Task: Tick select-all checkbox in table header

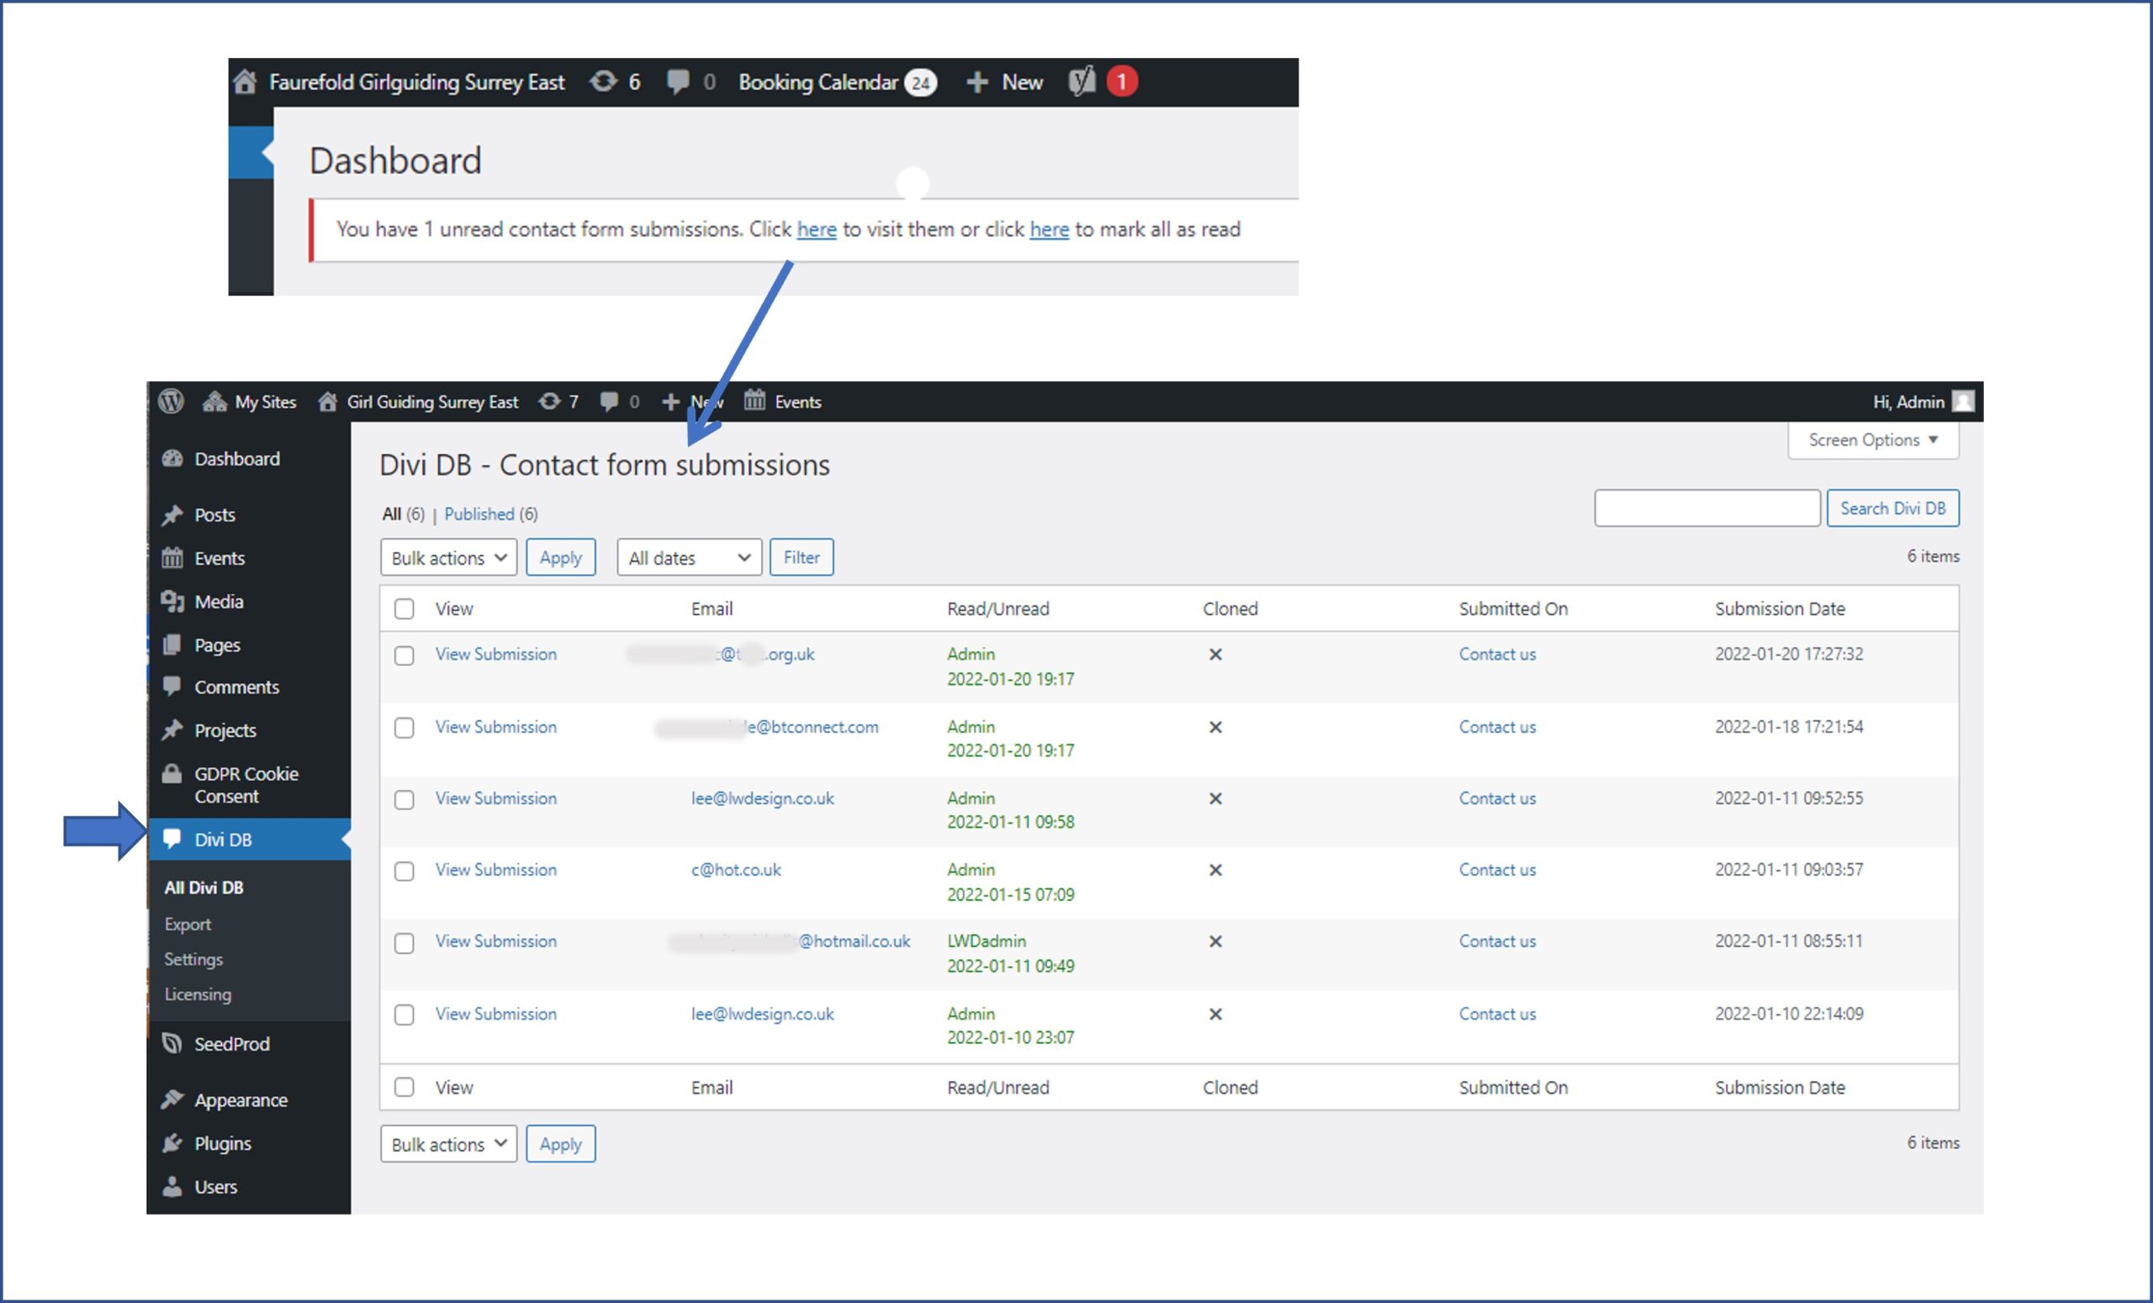Action: pyautogui.click(x=404, y=608)
